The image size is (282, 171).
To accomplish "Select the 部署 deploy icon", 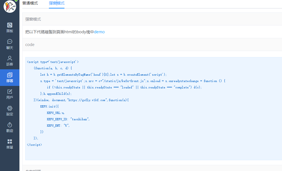I will (x=10, y=75).
